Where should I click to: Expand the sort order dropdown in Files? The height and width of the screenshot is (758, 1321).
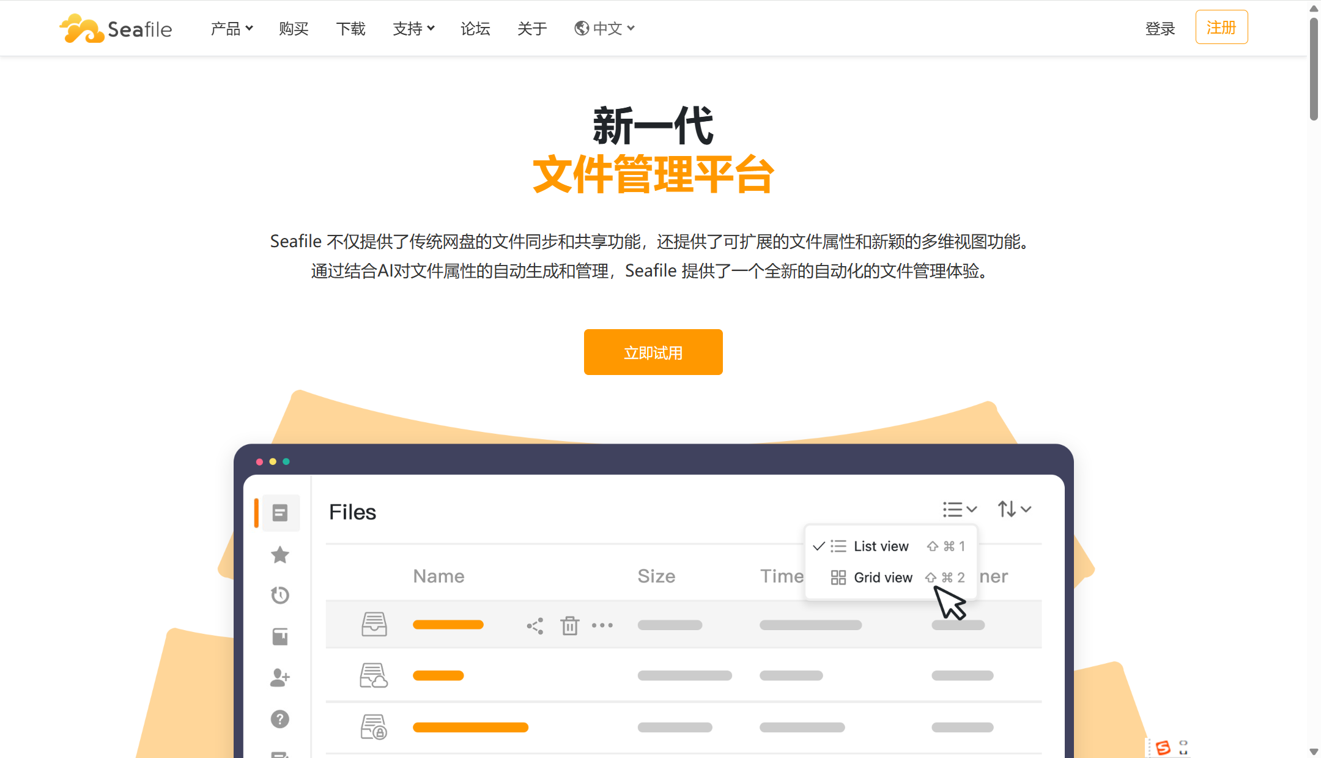point(1014,509)
